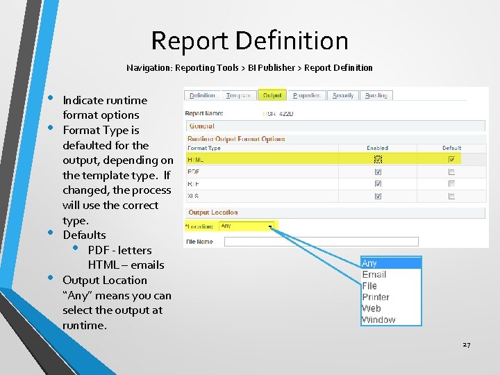
Task: Click the Enabled column header
Action: coord(377,148)
